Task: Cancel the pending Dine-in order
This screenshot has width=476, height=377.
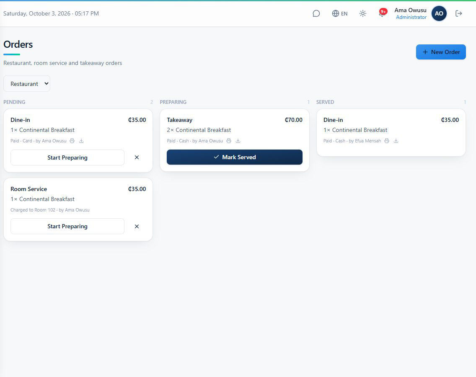Action: click(x=137, y=157)
